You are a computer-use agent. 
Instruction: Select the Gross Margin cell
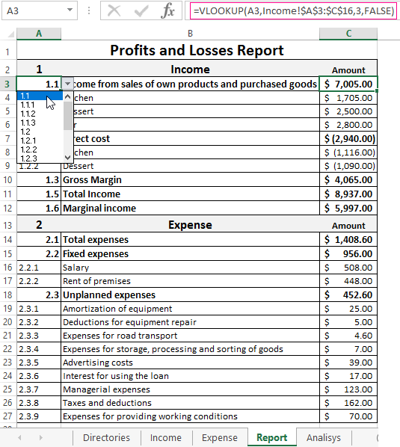coord(190,179)
